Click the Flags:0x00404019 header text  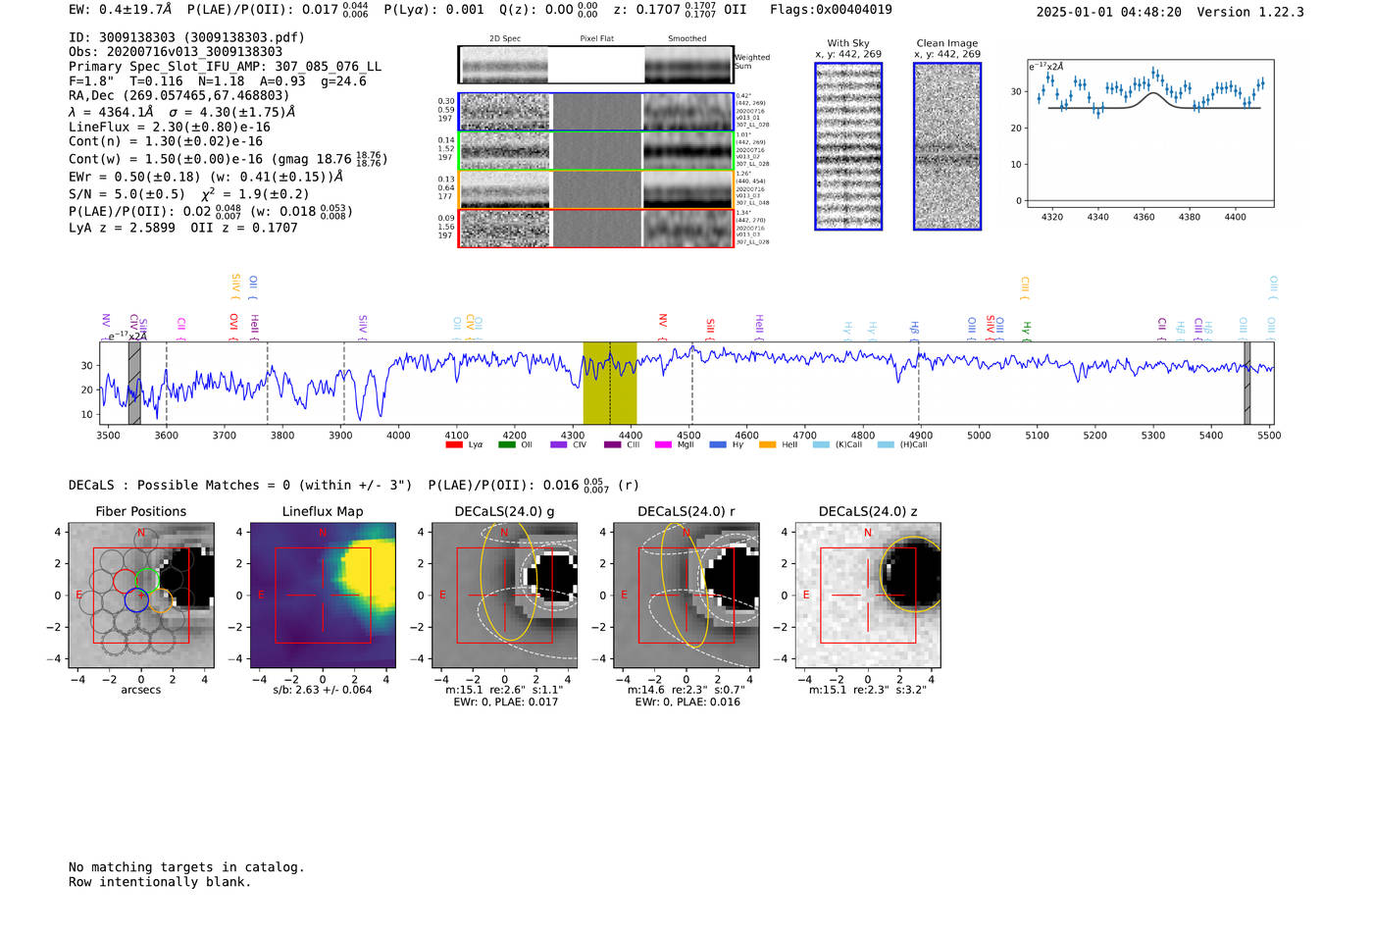(x=830, y=10)
